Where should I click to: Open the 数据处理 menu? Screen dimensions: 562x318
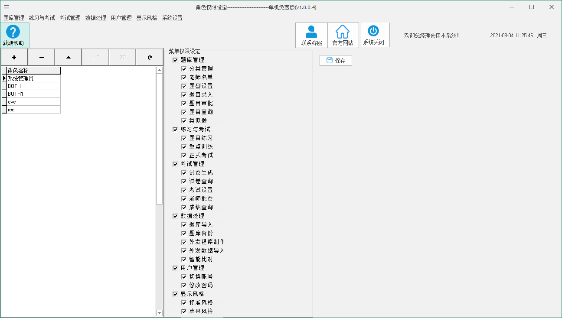[x=95, y=18]
